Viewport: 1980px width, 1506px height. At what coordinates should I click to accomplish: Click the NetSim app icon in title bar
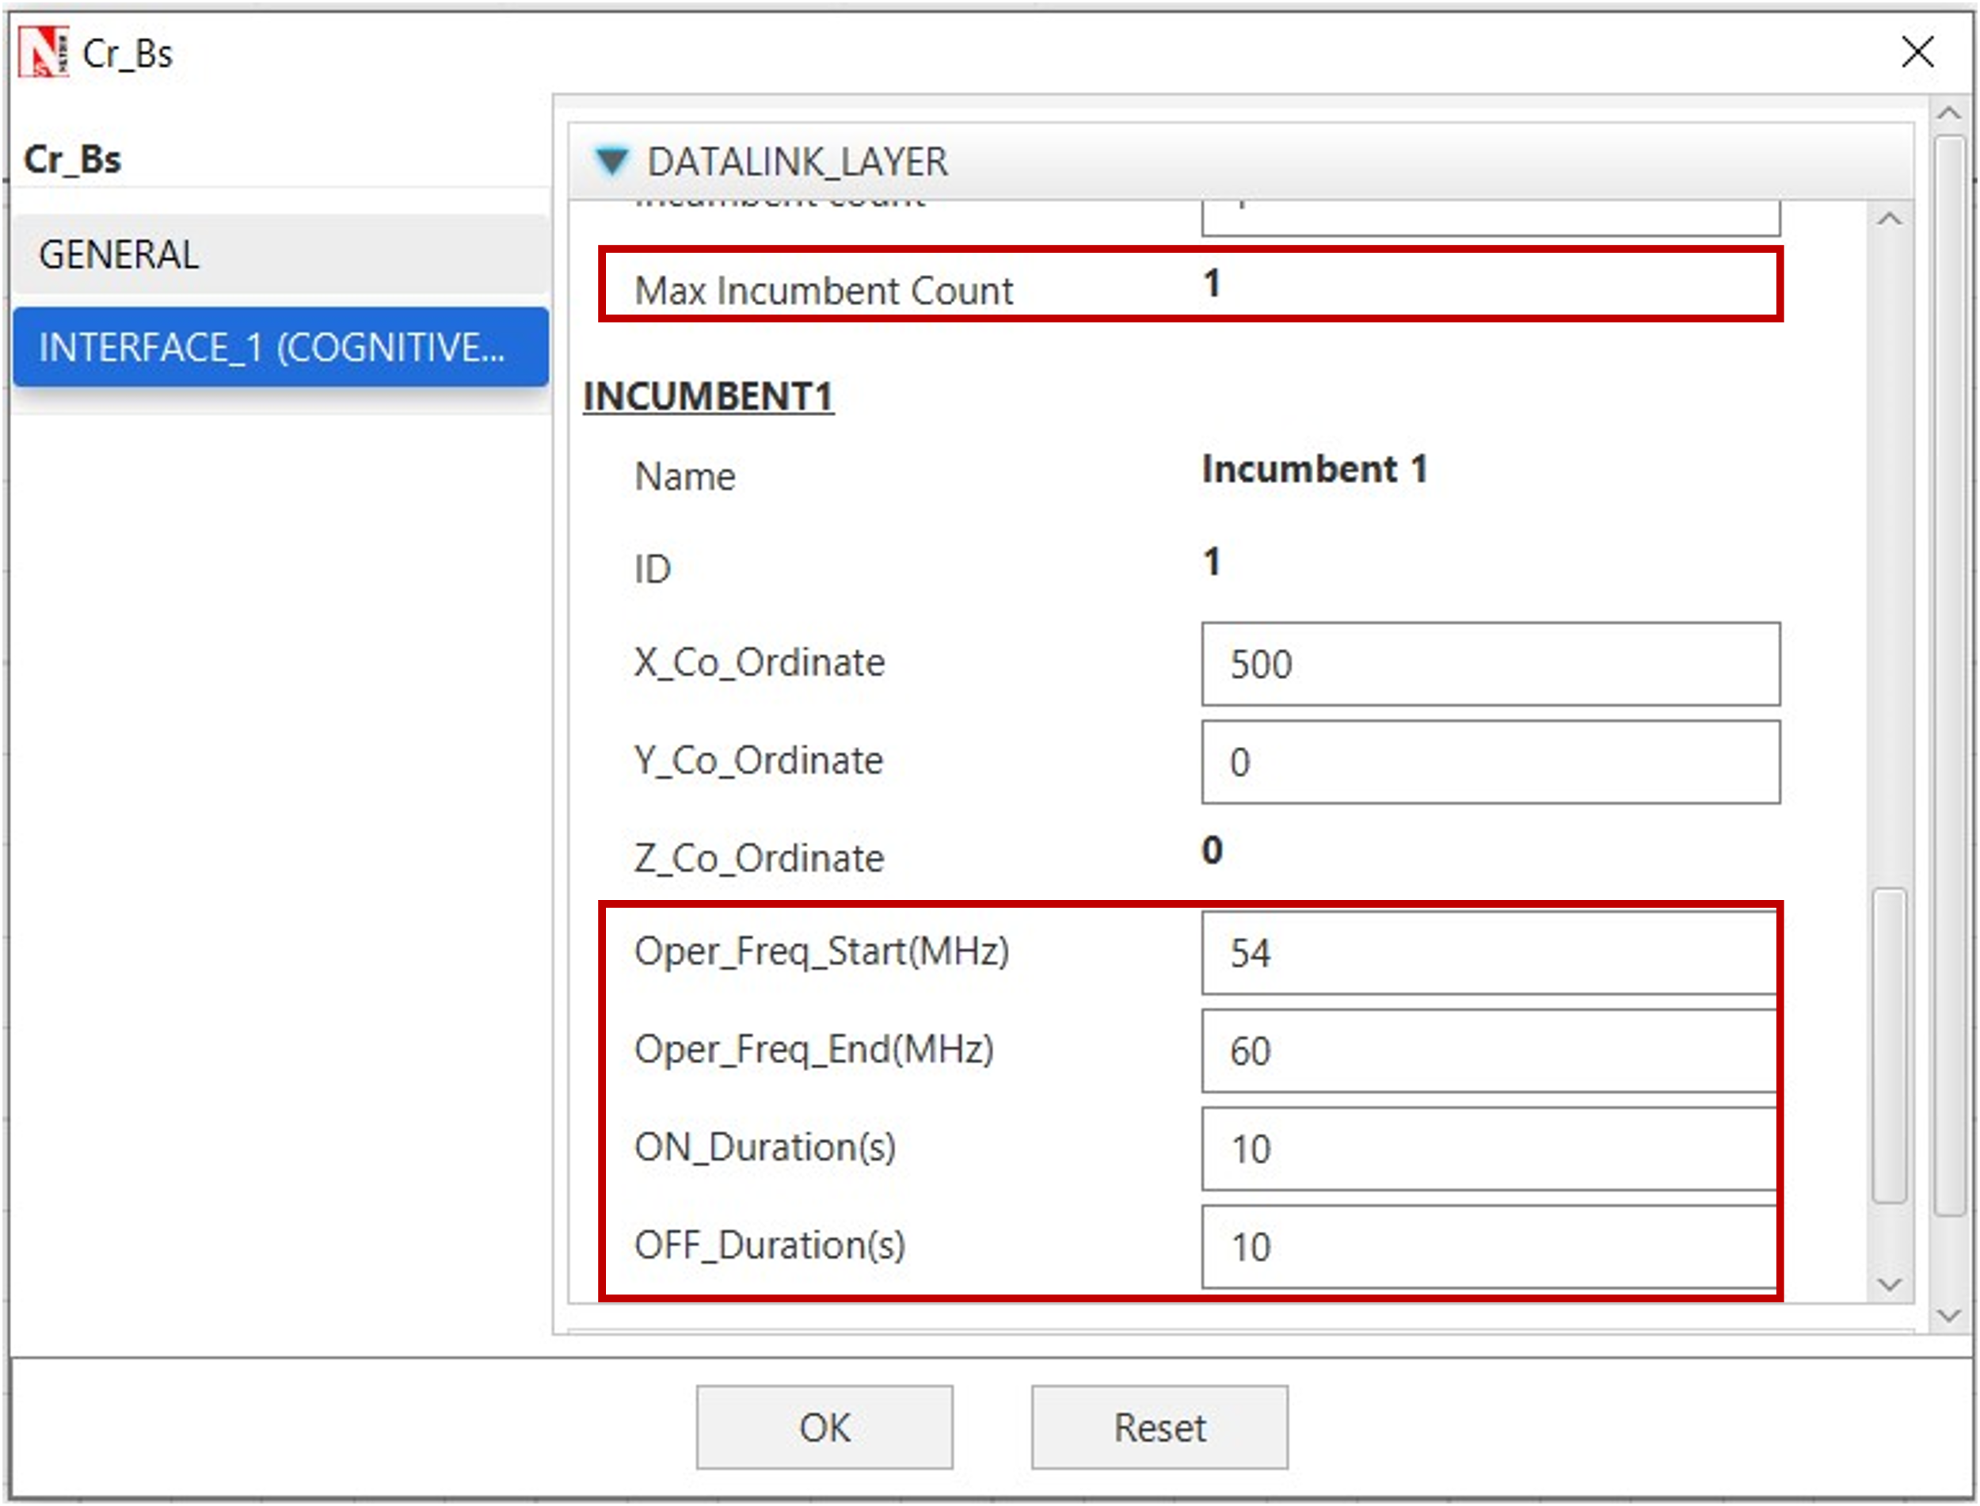pos(43,52)
